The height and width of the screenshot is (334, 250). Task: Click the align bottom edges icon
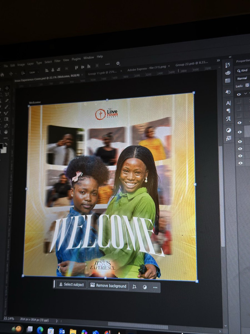pos(89,67)
